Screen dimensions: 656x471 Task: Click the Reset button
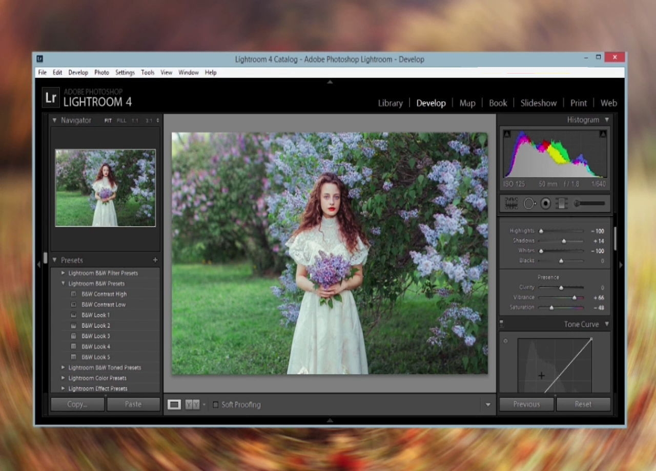(583, 404)
